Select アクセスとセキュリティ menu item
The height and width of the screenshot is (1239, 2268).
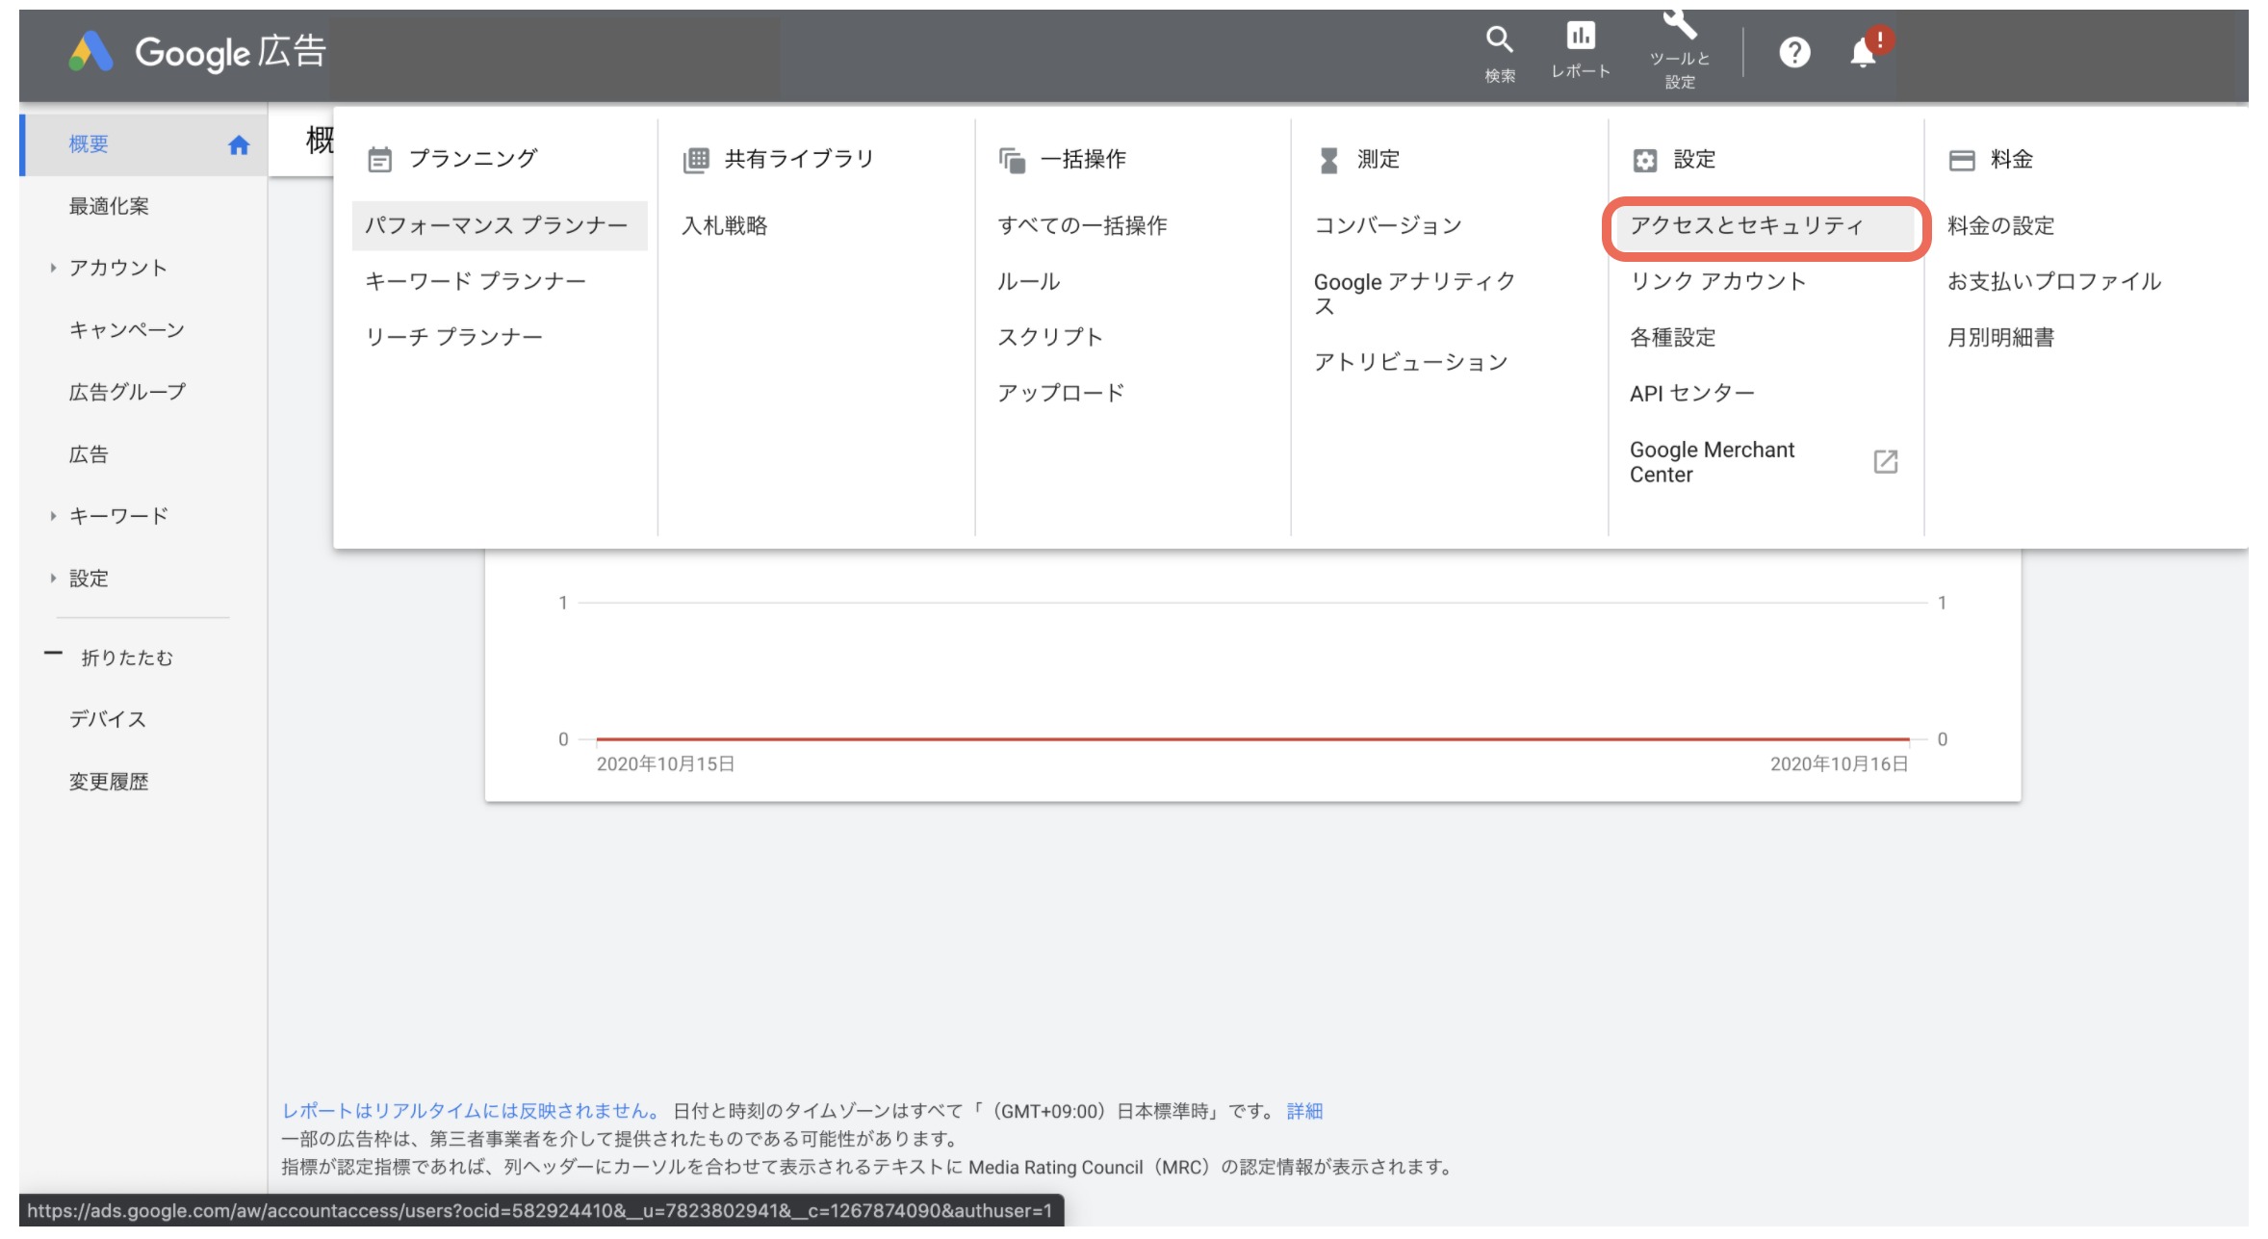[x=1746, y=226]
